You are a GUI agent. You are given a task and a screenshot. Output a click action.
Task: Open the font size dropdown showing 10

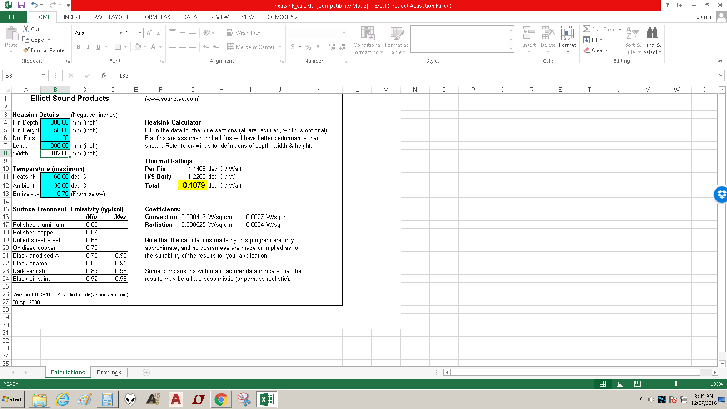click(140, 33)
